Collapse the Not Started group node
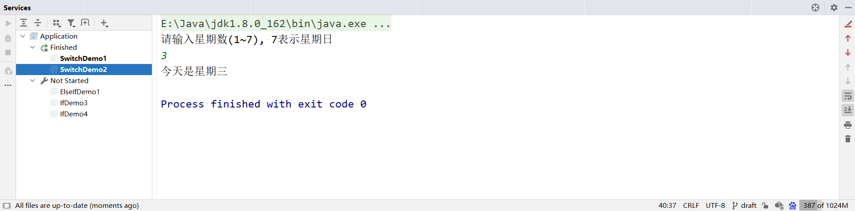The height and width of the screenshot is (211, 855). pyautogui.click(x=33, y=80)
